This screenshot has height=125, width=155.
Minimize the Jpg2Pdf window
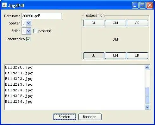[135, 5]
